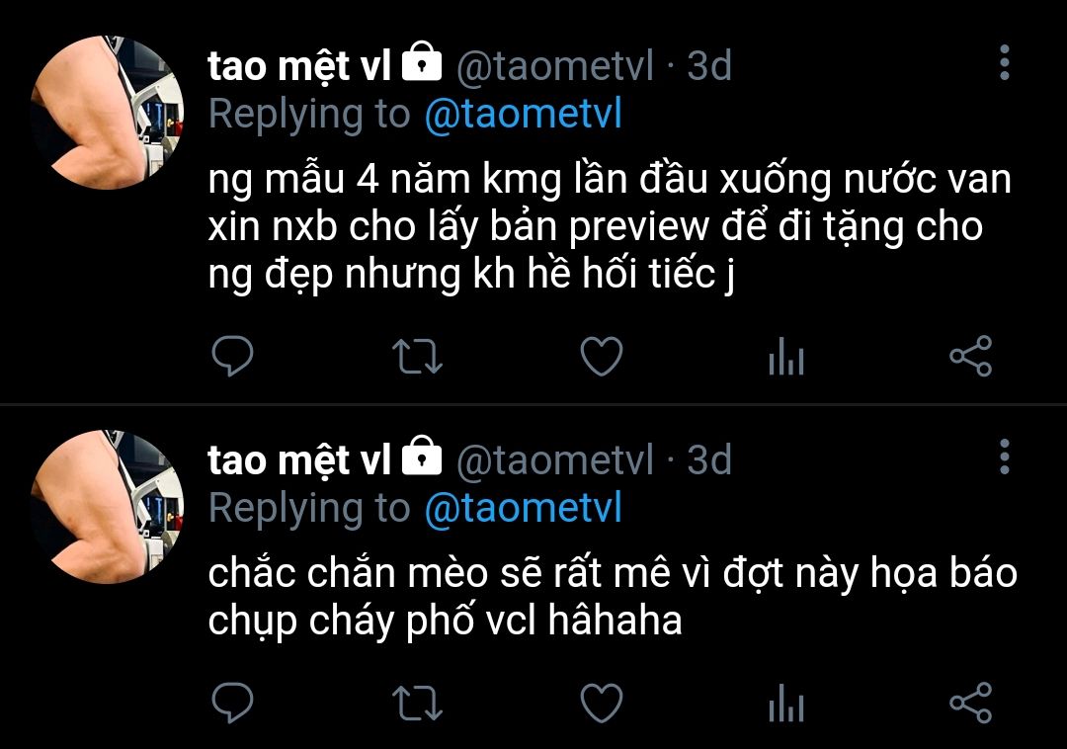The image size is (1067, 749).
Task: Open @taometvl mention link in first tweet
Action: pos(524,114)
